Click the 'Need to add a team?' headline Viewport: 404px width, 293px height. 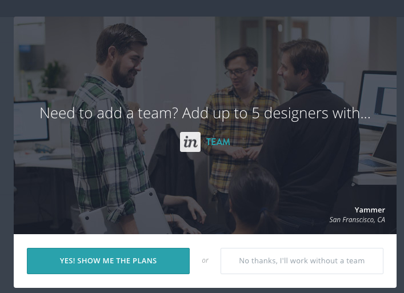point(205,113)
